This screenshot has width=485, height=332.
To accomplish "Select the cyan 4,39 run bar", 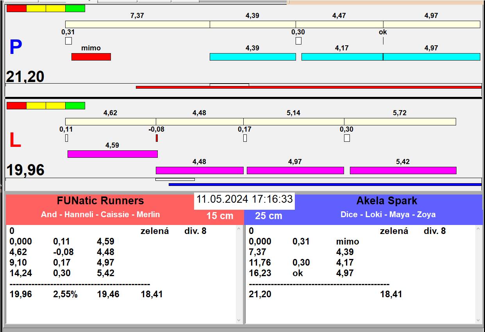I will (253, 57).
